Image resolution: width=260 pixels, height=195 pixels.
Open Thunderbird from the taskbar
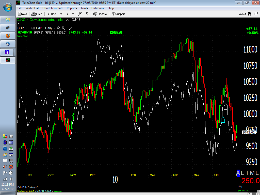(8, 44)
